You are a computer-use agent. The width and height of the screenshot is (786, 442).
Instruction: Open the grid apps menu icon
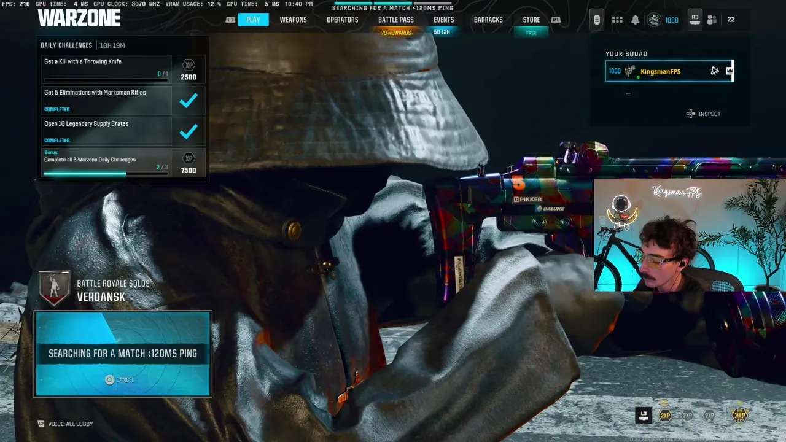617,20
